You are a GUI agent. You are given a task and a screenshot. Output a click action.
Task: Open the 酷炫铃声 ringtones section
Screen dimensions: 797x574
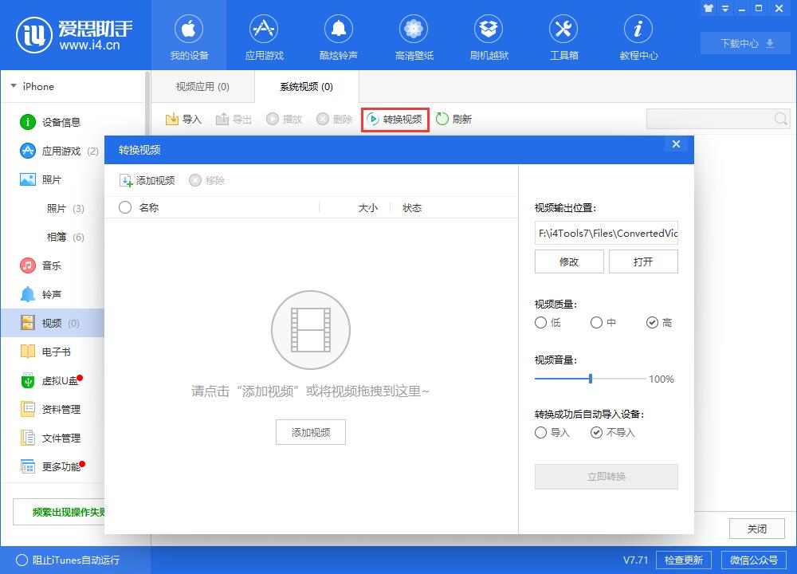click(339, 36)
